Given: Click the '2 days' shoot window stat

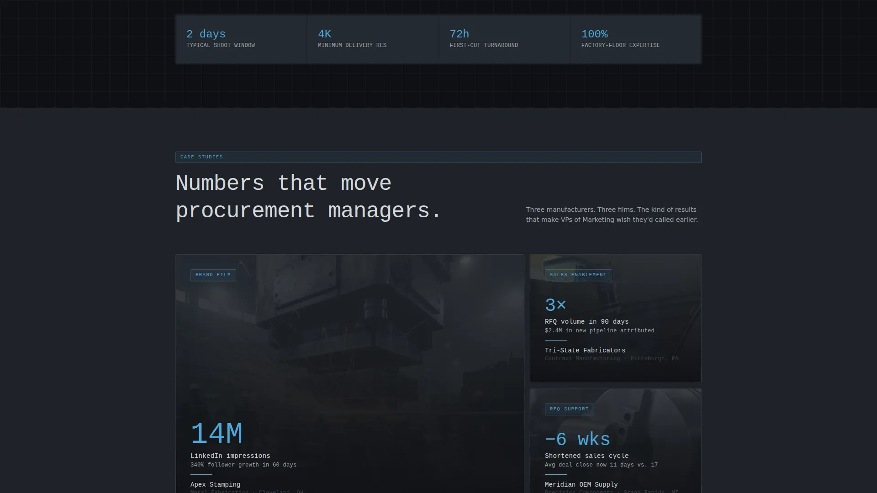Looking at the screenshot, I should 206,34.
